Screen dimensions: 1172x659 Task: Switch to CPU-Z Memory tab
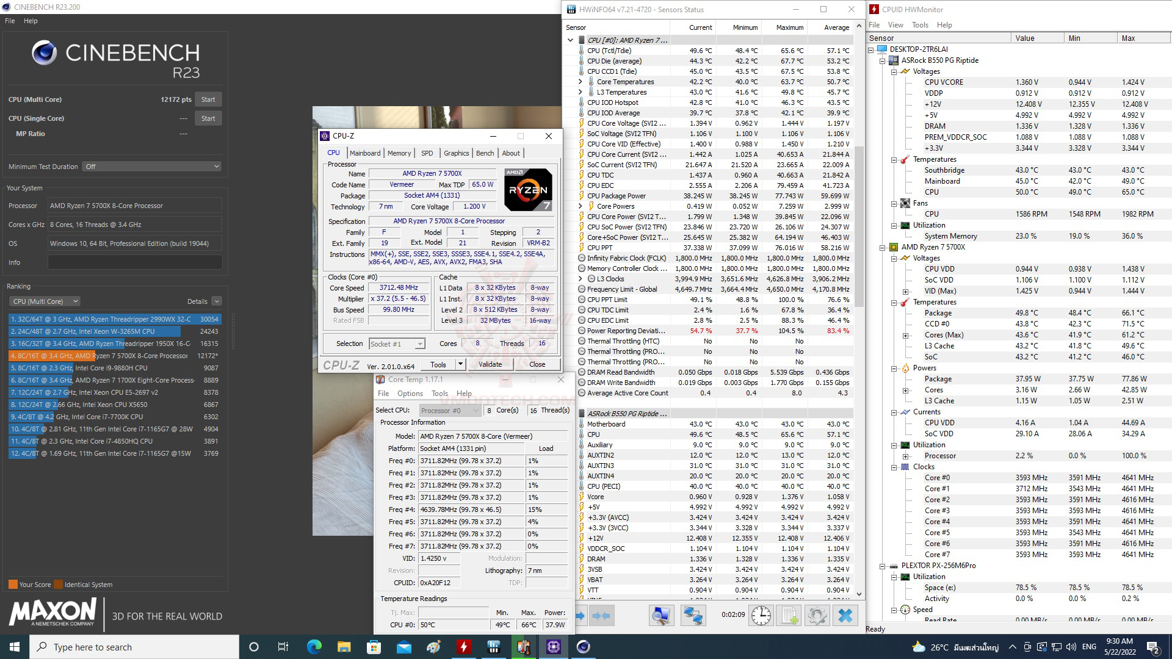(399, 153)
